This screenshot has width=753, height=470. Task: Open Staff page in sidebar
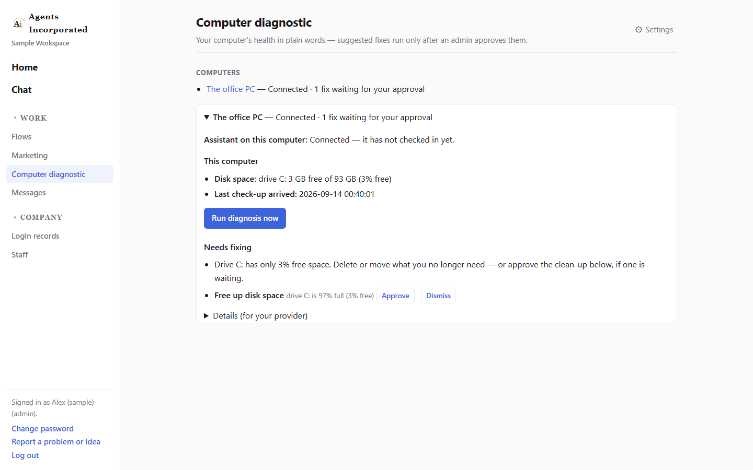tap(20, 255)
